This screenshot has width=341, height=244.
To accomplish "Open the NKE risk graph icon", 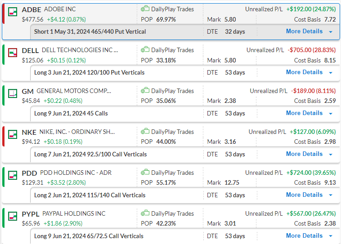I will pyautogui.click(x=13, y=134).
